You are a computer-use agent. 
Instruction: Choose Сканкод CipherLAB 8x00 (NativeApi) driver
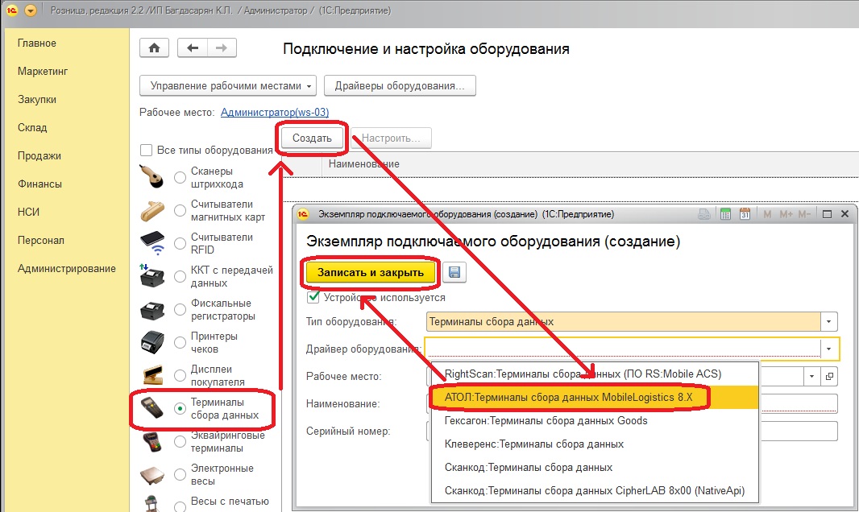595,491
